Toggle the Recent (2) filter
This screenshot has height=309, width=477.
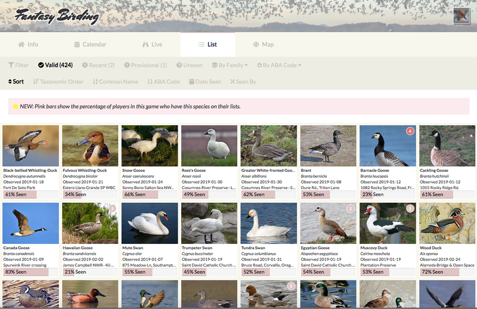click(x=98, y=65)
